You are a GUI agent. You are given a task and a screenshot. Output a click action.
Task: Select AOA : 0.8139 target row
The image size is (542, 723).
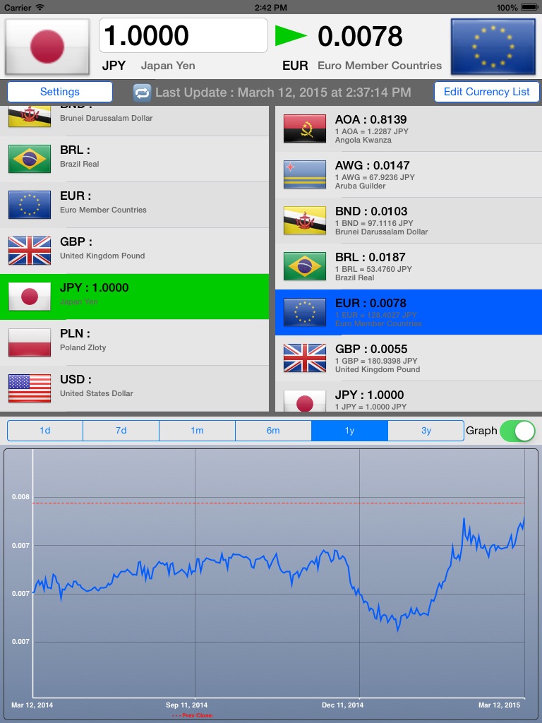(409, 129)
